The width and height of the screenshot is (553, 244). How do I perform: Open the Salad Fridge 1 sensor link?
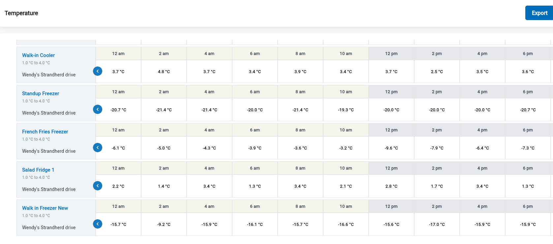(38, 170)
